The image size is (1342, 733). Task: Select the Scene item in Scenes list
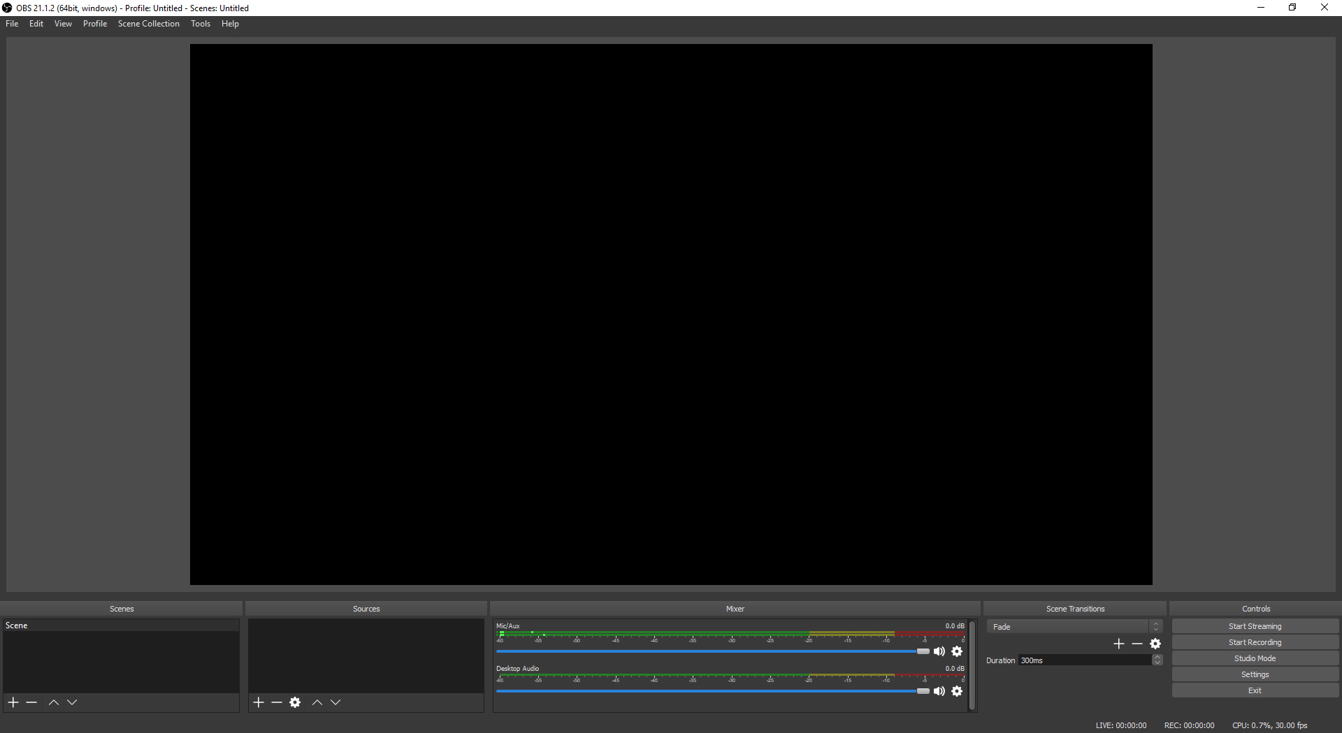[x=121, y=625]
